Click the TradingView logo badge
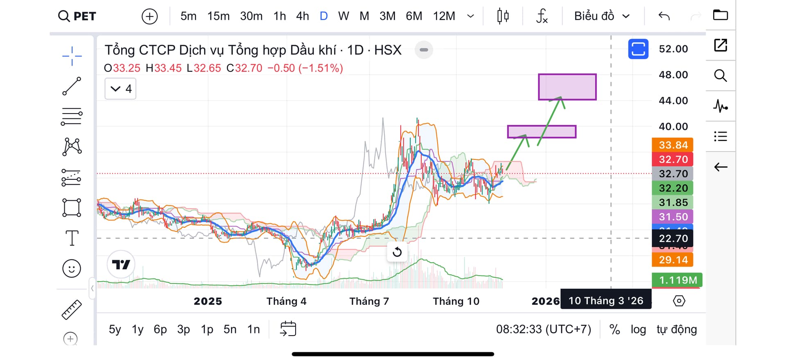Image resolution: width=786 pixels, height=363 pixels. tap(121, 265)
